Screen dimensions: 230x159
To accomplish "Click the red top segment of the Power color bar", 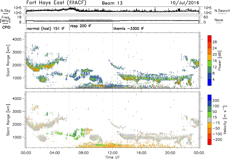I will pos(210,38).
